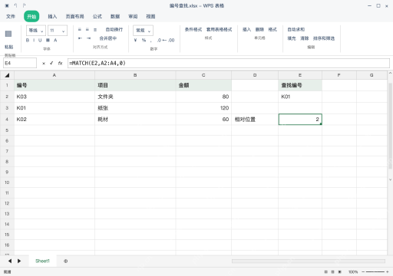Screen dimensions: 393x276
Task: Click the decrease indent icon
Action: (x=80, y=38)
